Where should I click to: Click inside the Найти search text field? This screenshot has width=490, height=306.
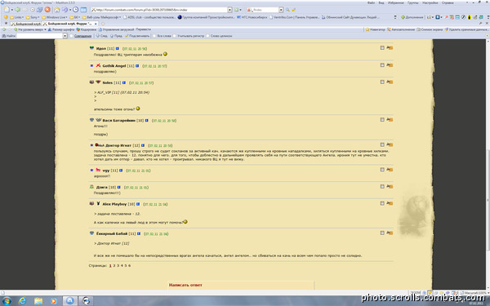pos(40,36)
